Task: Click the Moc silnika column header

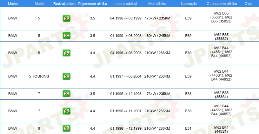Action: [157, 4]
